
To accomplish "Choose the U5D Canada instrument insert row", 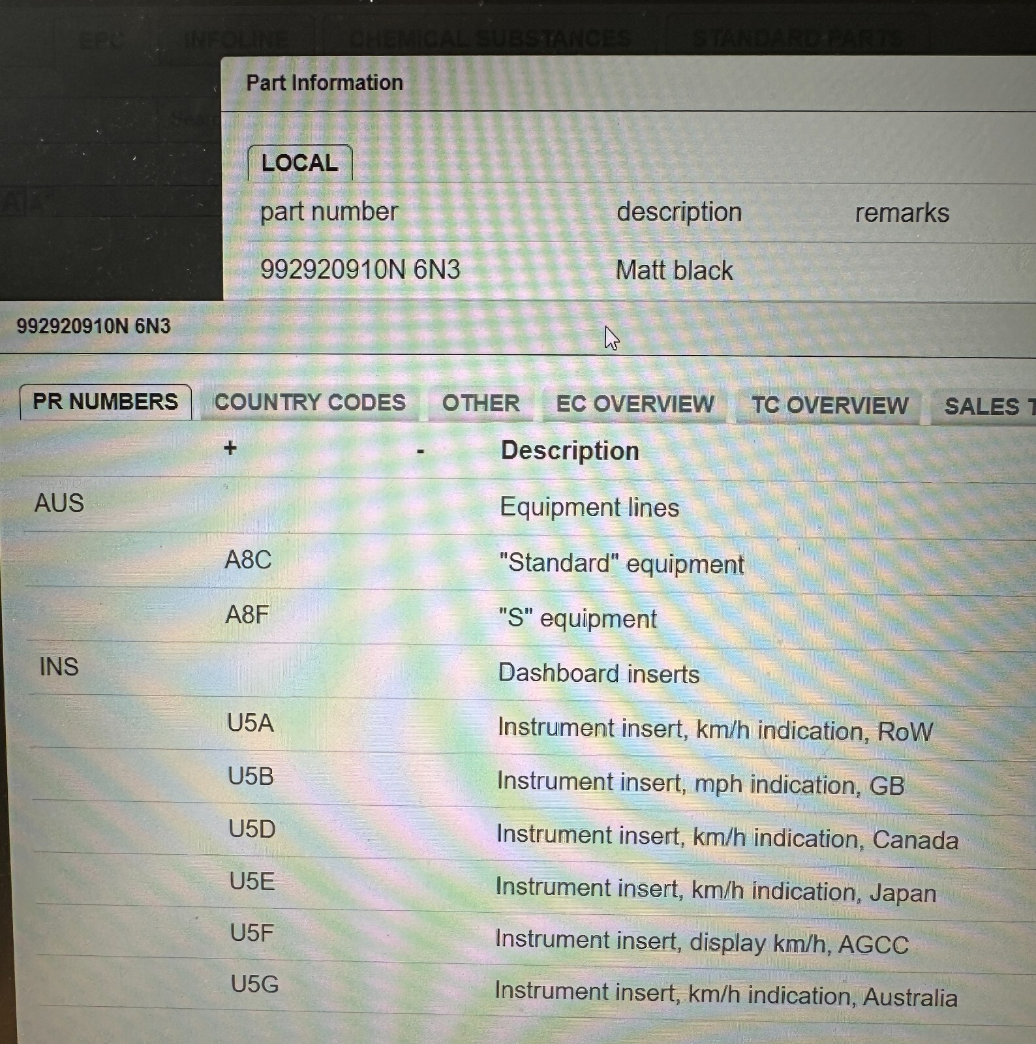I will [726, 837].
